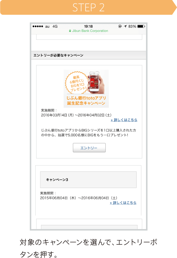Tap the Jibun Bank Corporation address text
This screenshot has height=258, width=177.
(x=90, y=31)
